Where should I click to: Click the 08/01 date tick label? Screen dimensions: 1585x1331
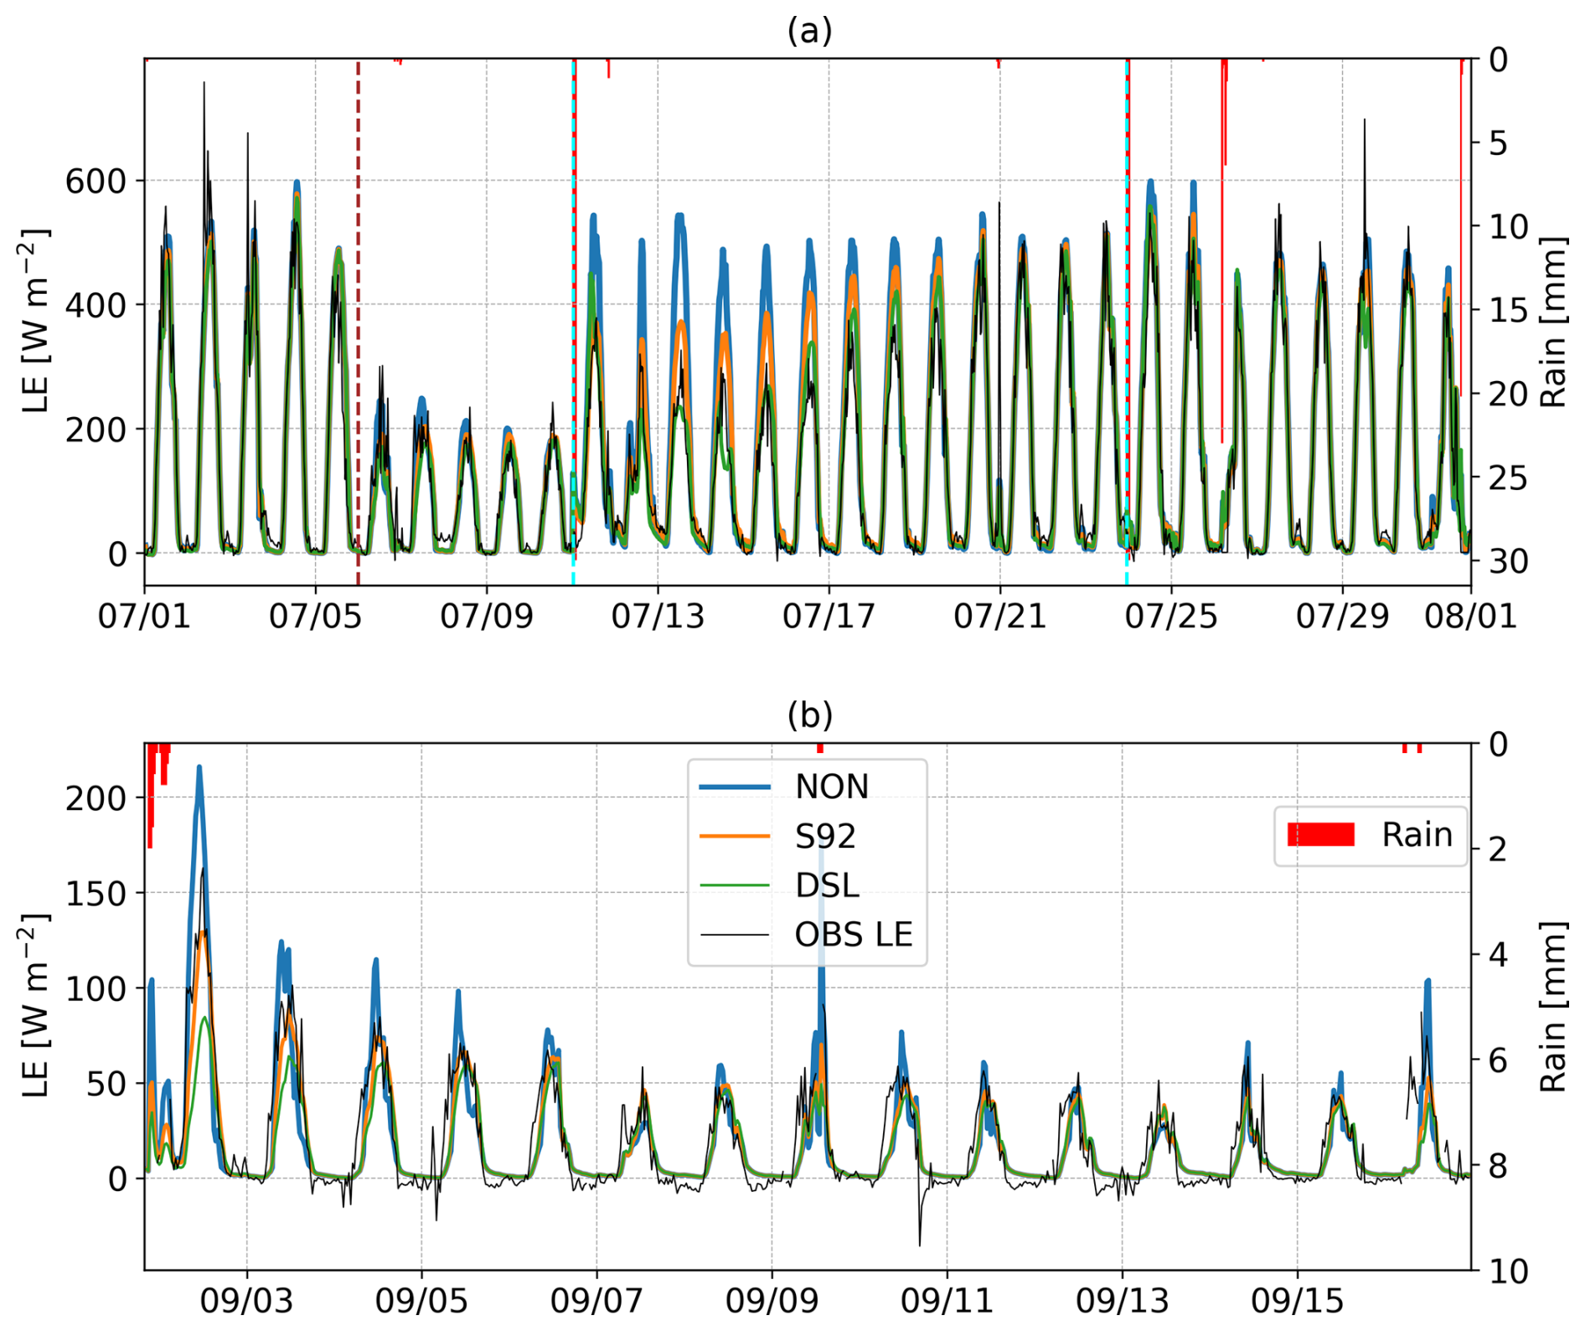(1470, 616)
